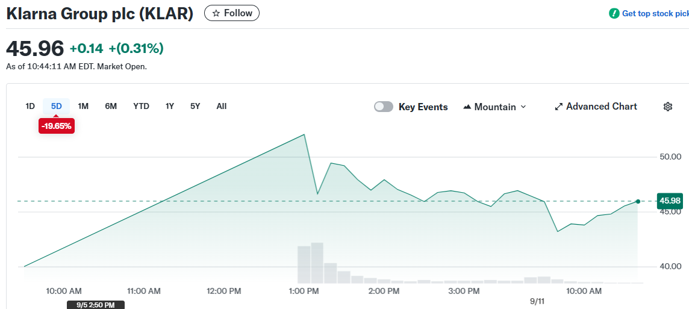The height and width of the screenshot is (309, 689).
Task: Click the current price dot on chart
Action: 638,201
